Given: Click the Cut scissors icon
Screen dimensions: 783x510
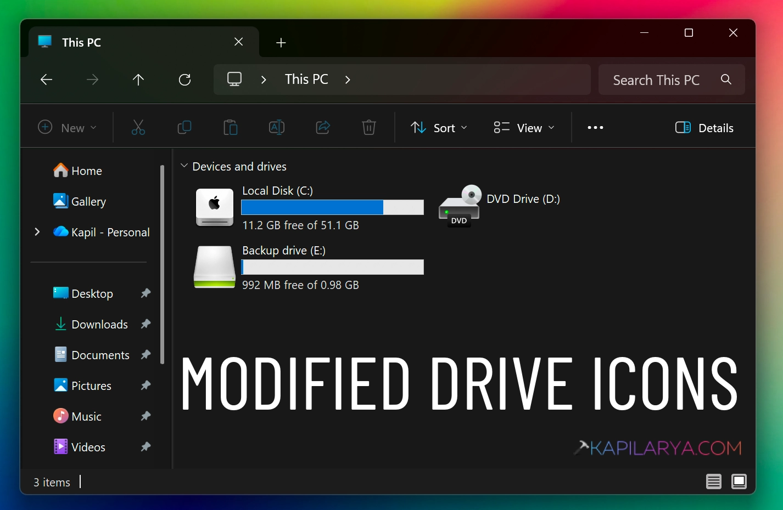Looking at the screenshot, I should click(138, 128).
